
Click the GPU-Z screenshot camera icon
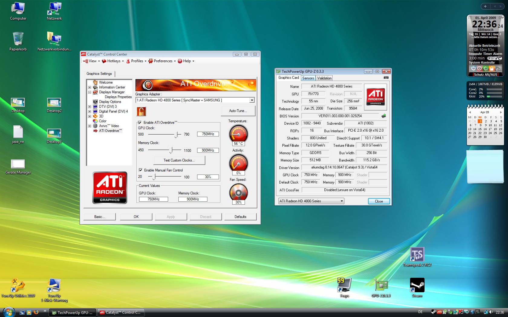pyautogui.click(x=386, y=78)
